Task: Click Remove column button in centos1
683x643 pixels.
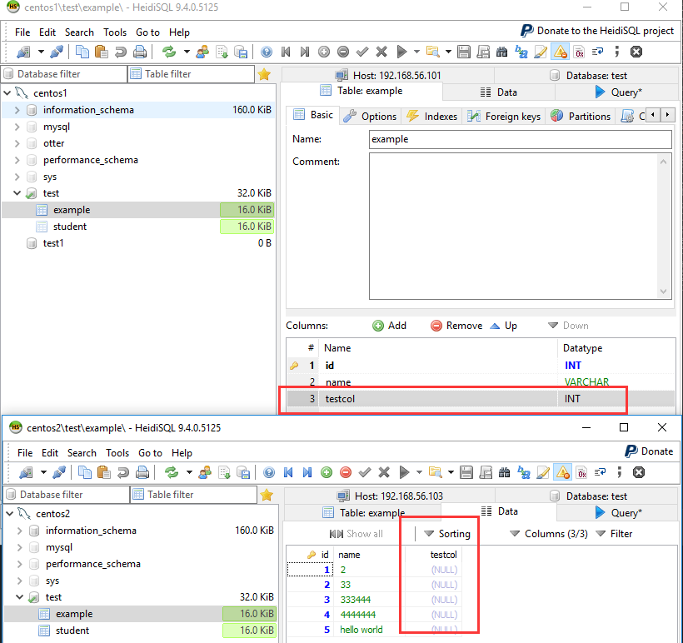Action: point(456,326)
